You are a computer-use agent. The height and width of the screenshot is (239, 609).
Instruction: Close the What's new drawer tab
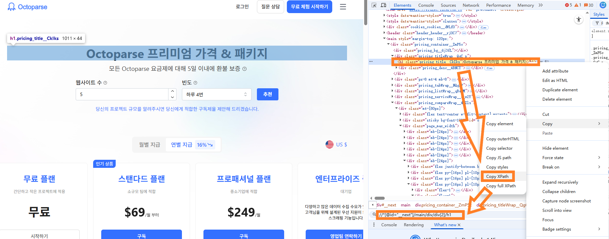coord(459,225)
